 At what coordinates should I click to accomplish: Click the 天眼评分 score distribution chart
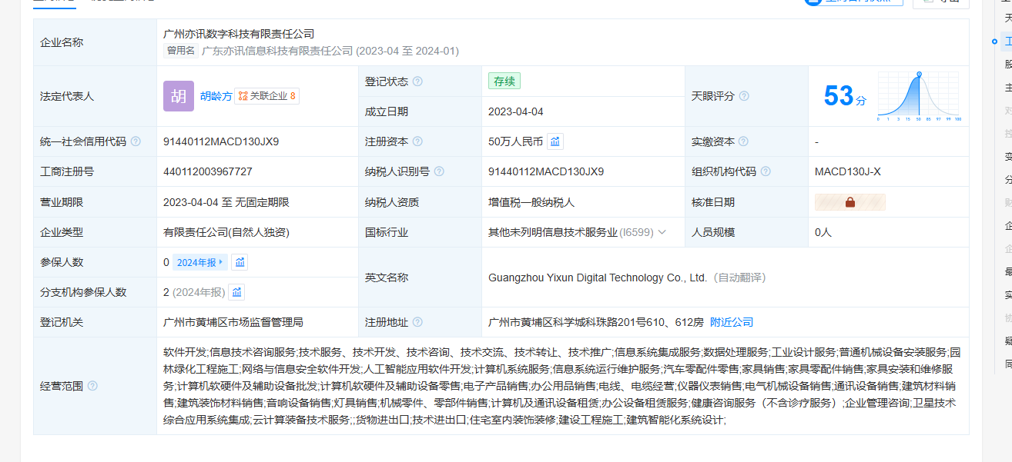click(x=918, y=96)
